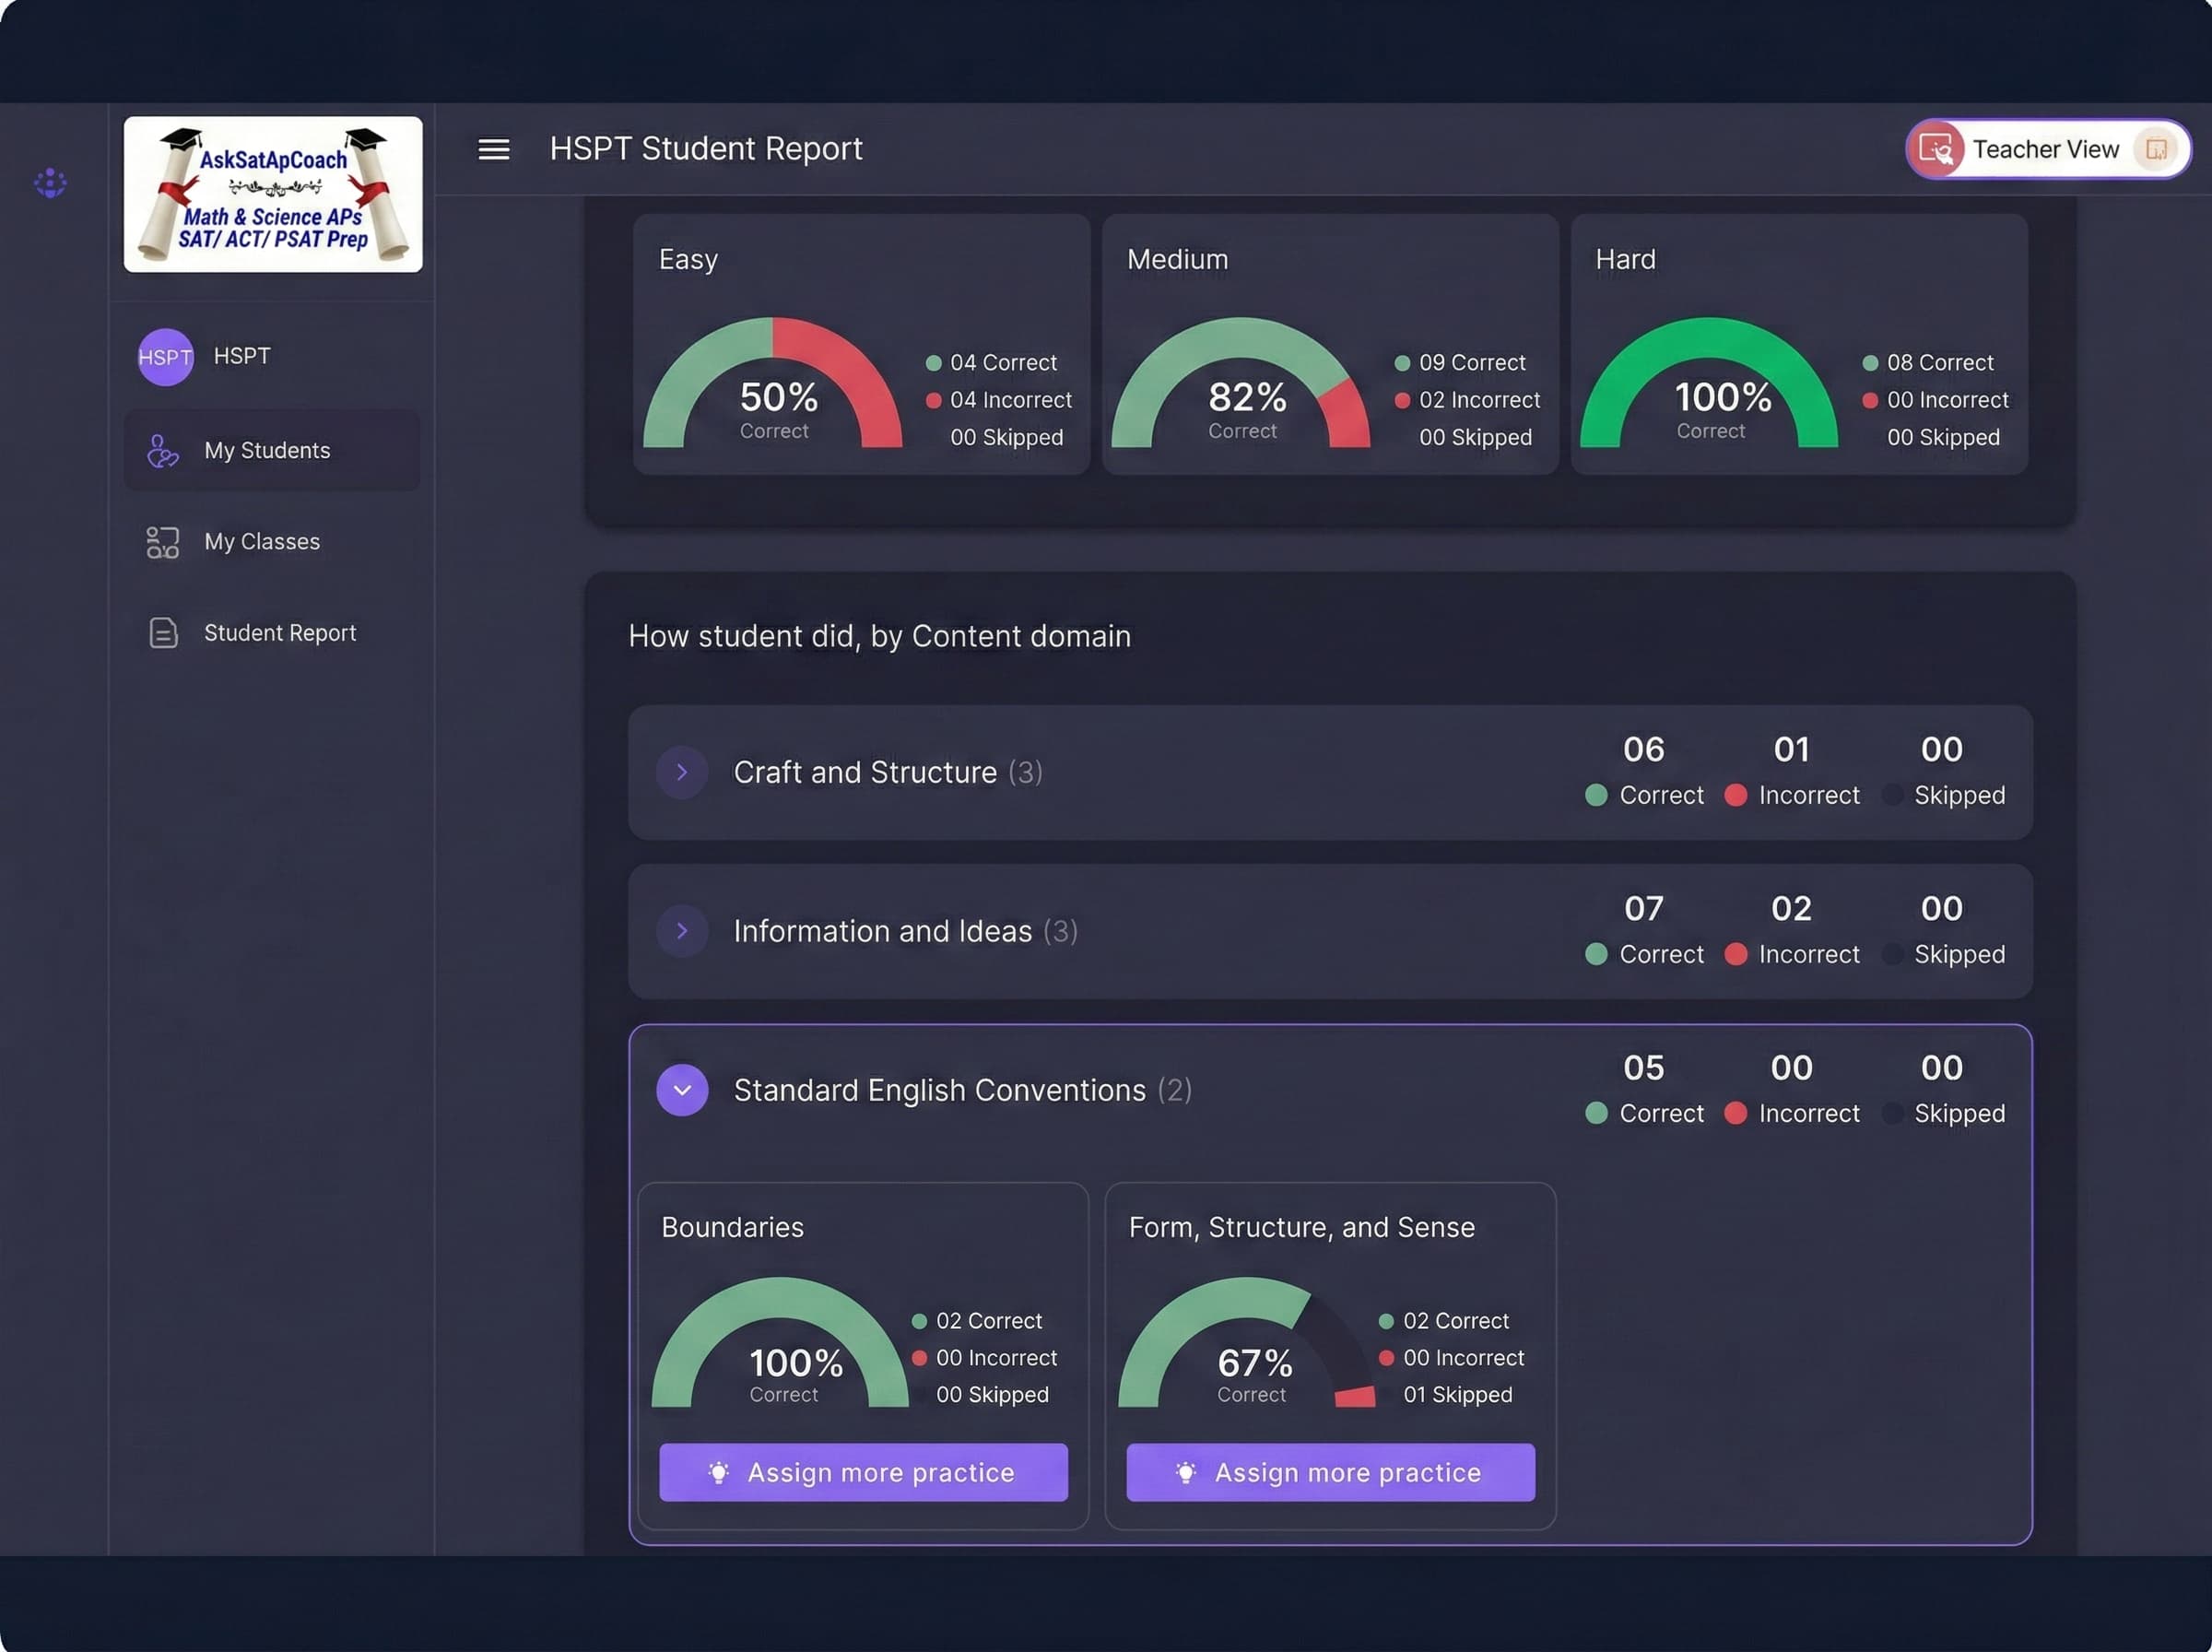
Task: Click the HSPT avatar badge
Action: tap(165, 357)
